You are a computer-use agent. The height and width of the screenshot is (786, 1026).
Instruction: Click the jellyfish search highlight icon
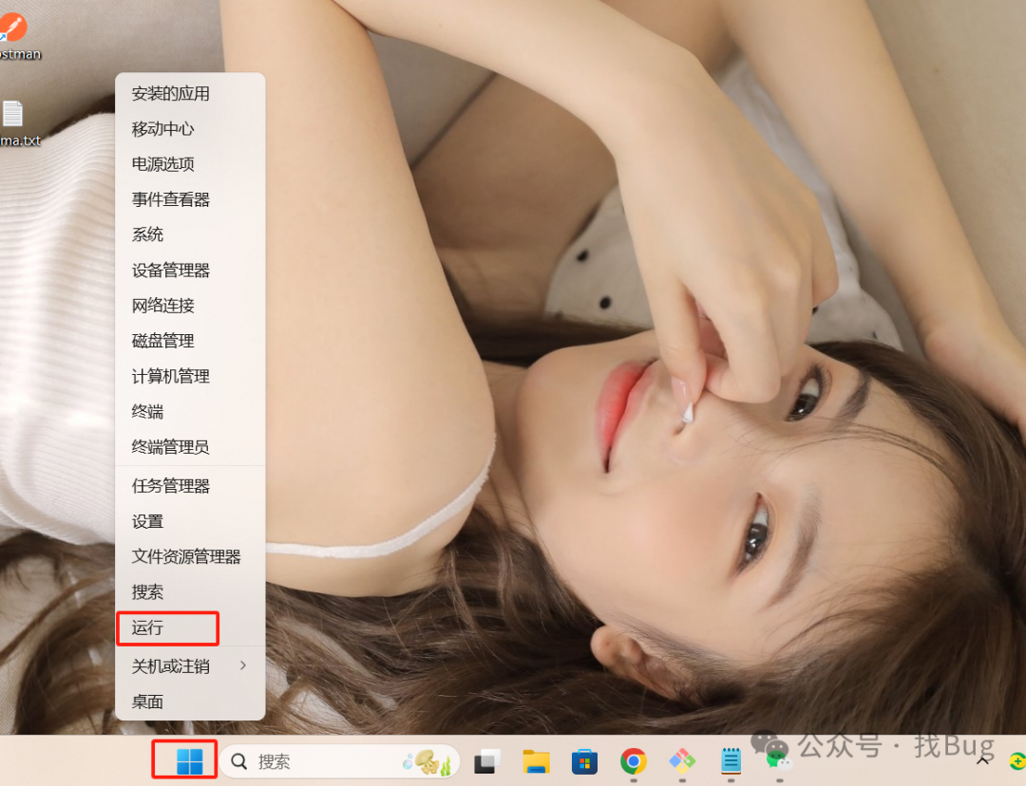427,762
